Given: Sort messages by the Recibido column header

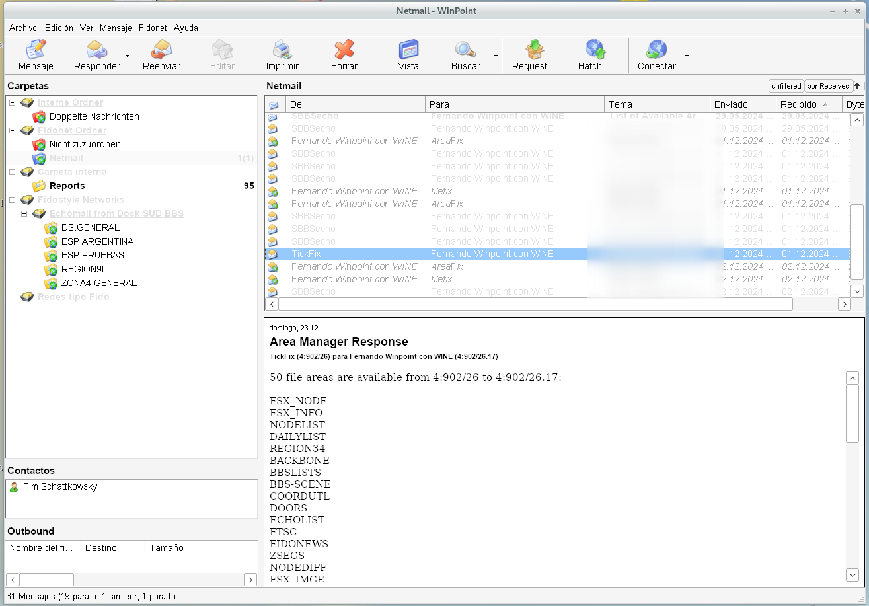Looking at the screenshot, I should (x=798, y=104).
